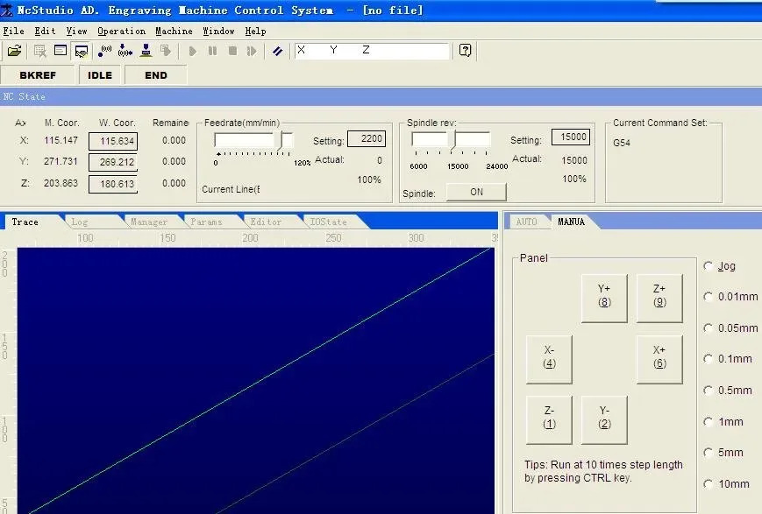The height and width of the screenshot is (514, 762).
Task: Switch to the AUTO tab
Action: click(526, 222)
